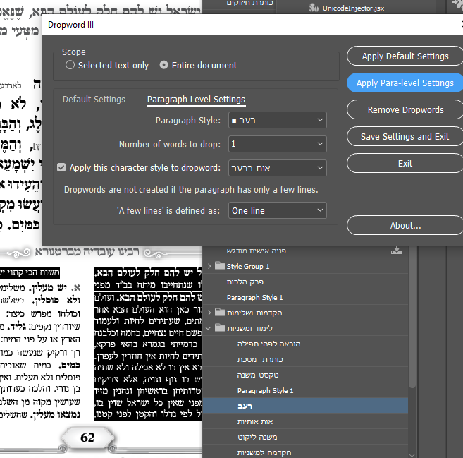Click the Style Group 1 folder icon
The height and width of the screenshot is (458, 463).
[220, 265]
